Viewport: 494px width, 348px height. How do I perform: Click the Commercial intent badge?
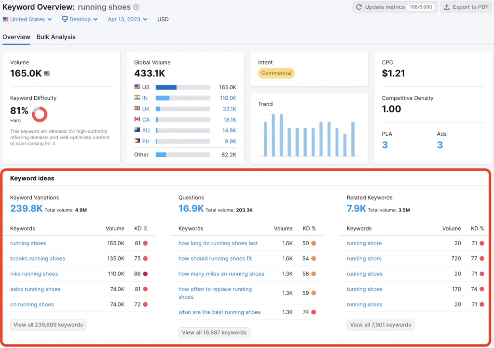[x=276, y=73]
